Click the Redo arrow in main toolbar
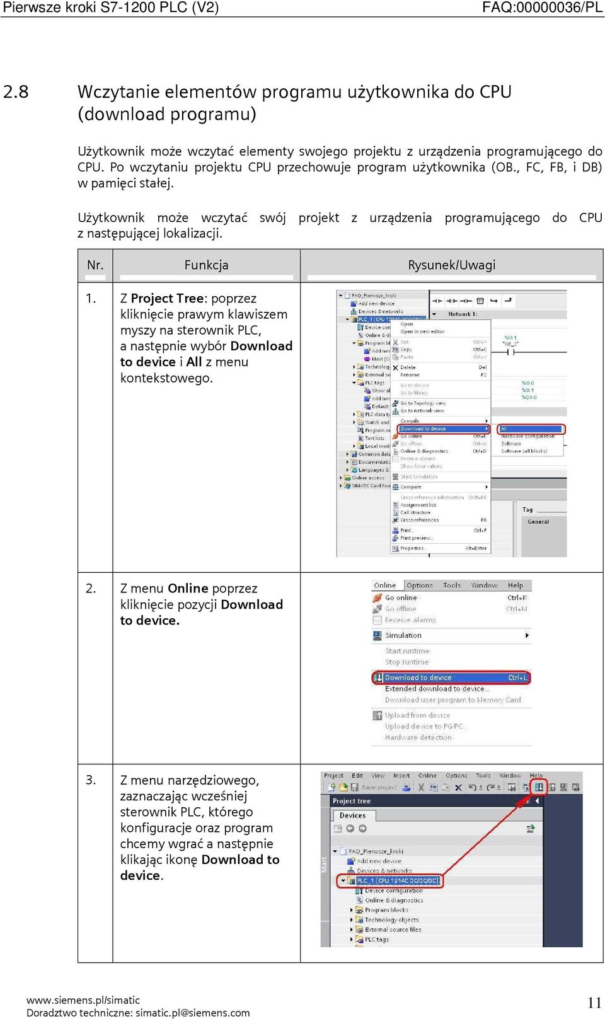Image resolution: width=605 pixels, height=1019 pixels. coord(491,787)
